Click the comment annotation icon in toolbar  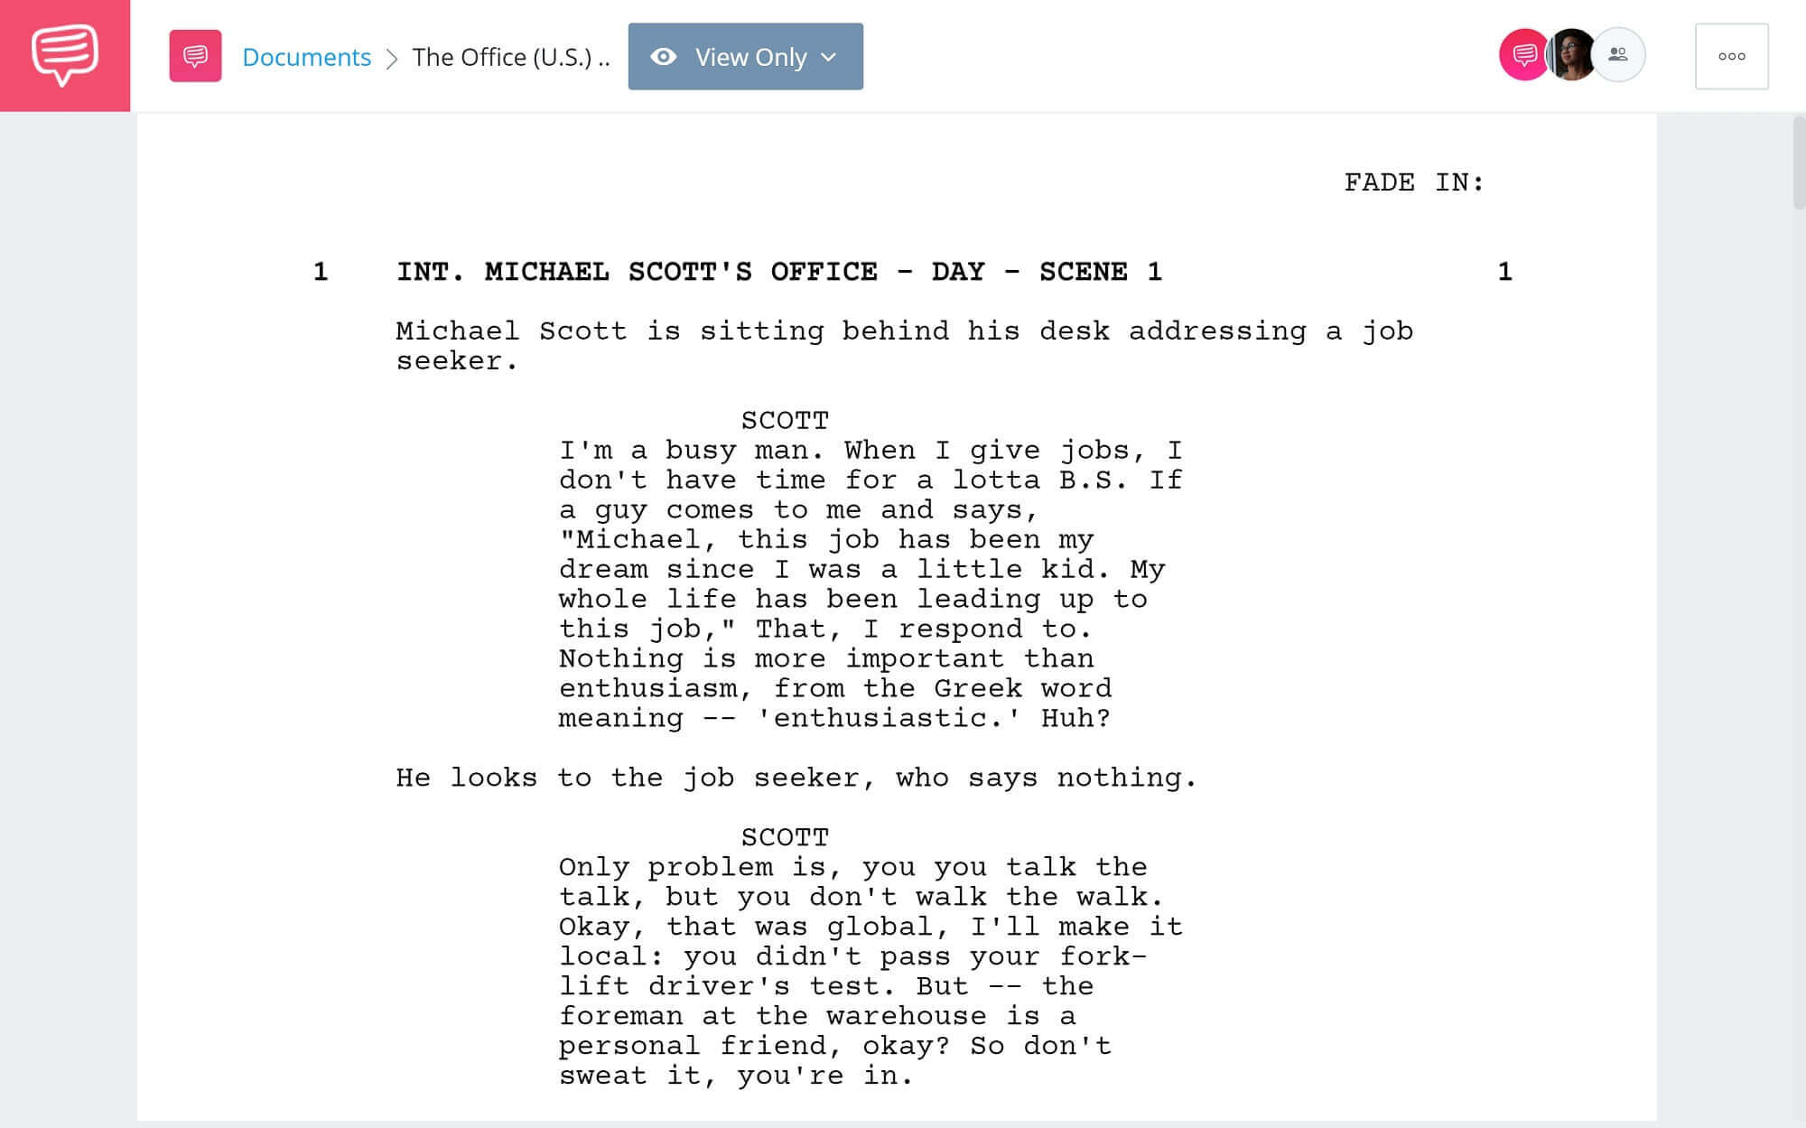pos(195,56)
